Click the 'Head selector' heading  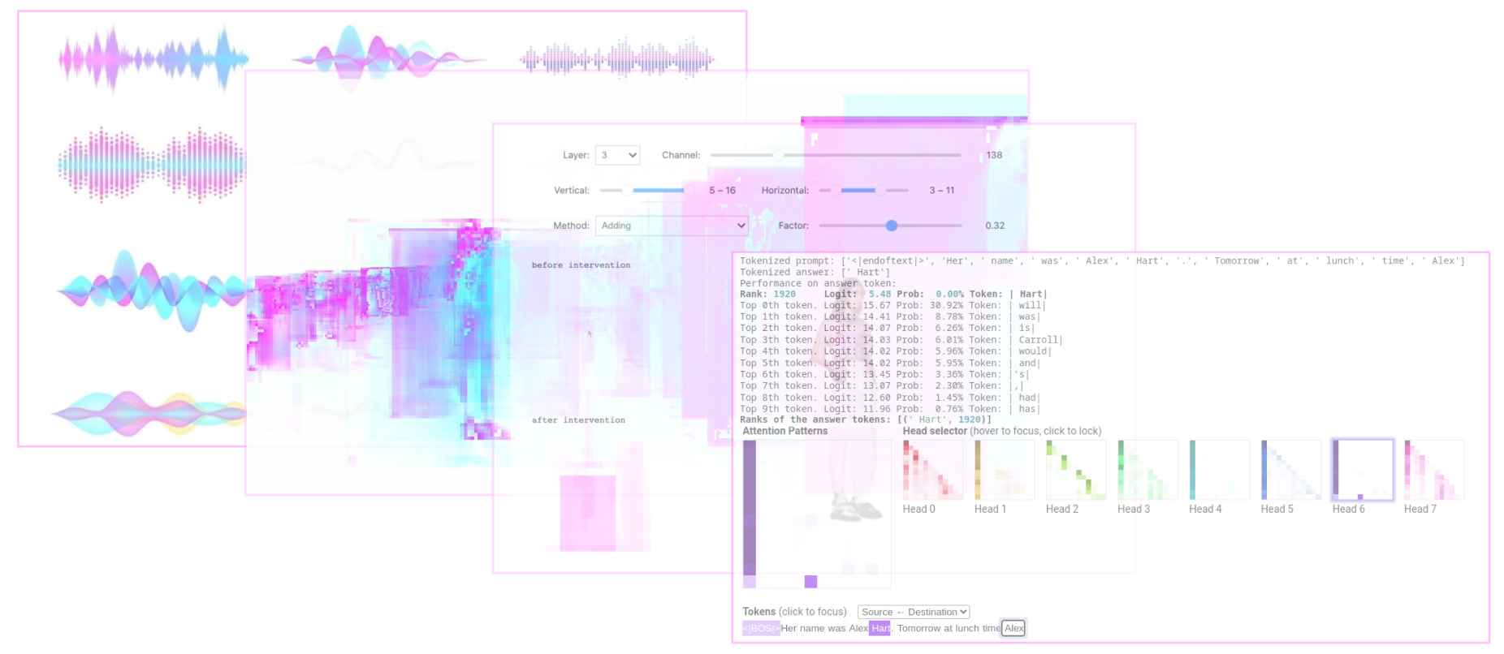tap(935, 431)
